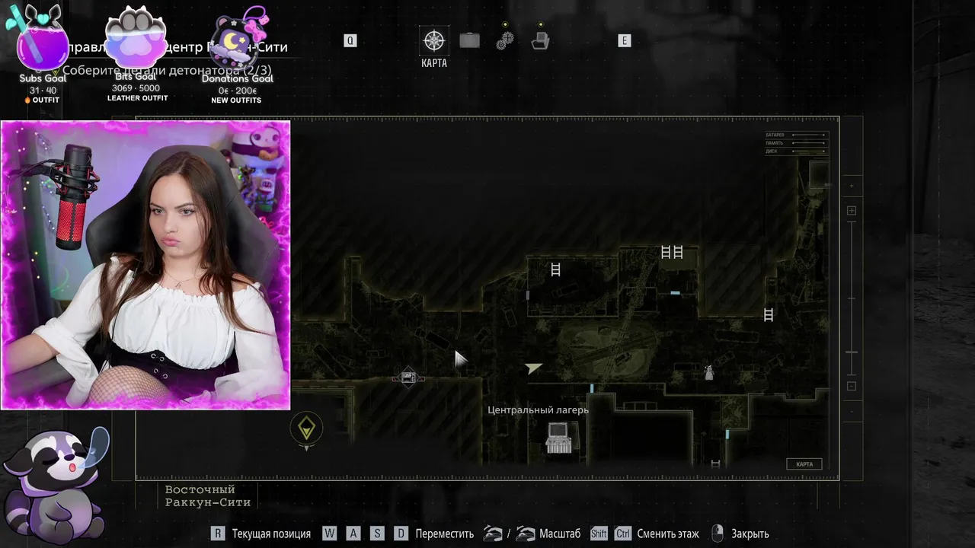The width and height of the screenshot is (975, 548).
Task: Click the R key current position hint
Action: pyautogui.click(x=218, y=534)
